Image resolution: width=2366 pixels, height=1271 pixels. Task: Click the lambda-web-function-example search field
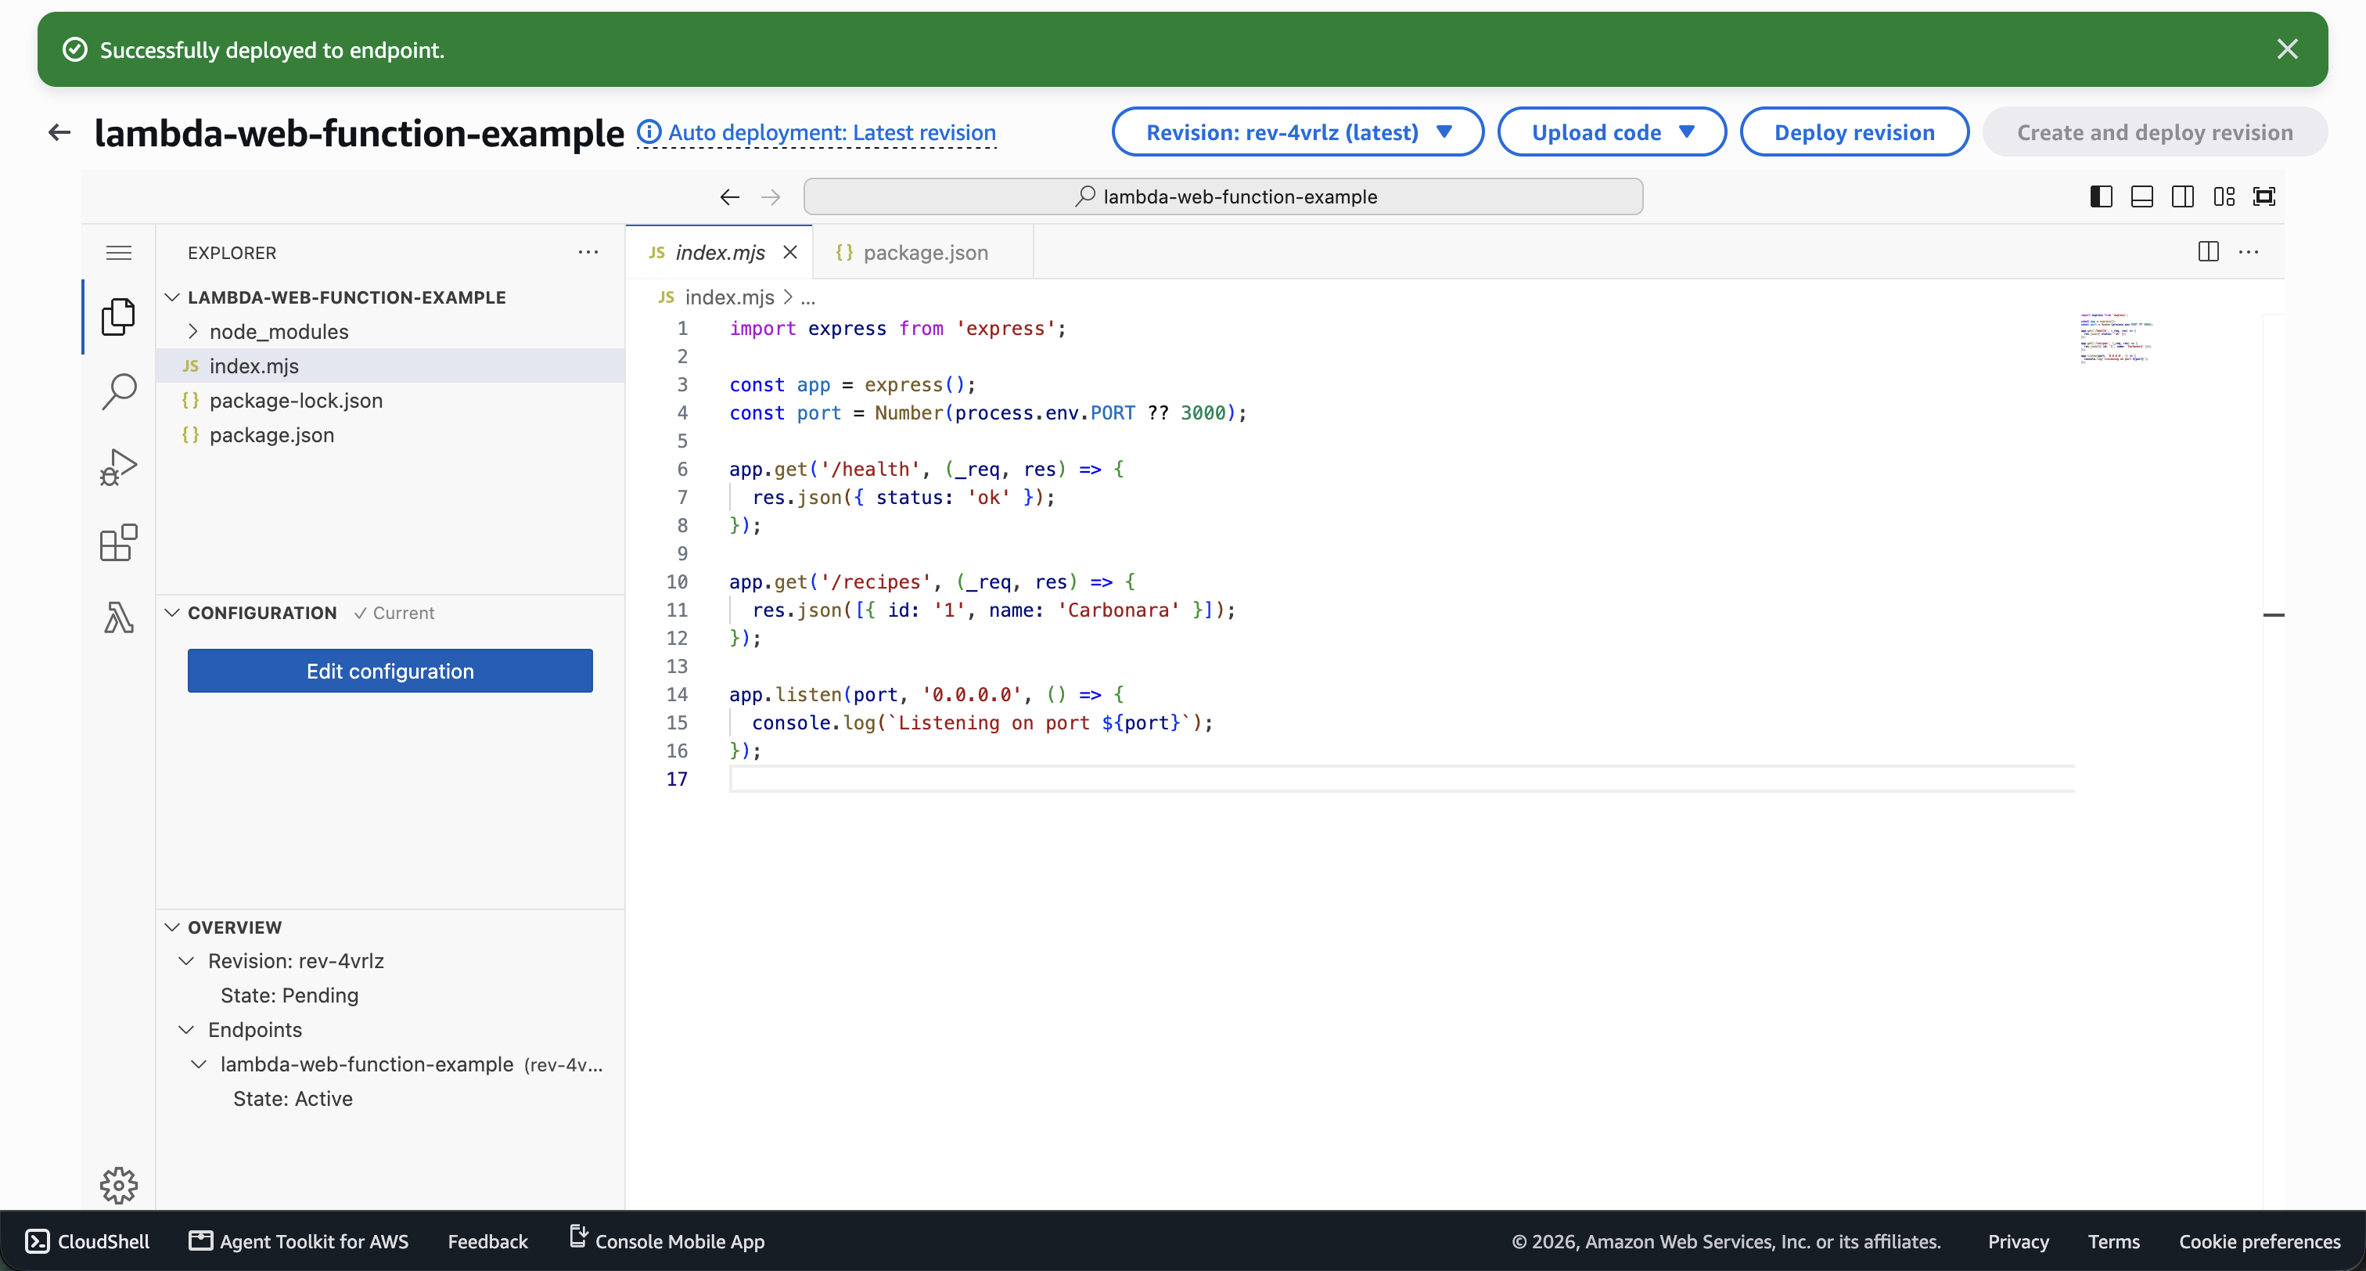(1224, 196)
